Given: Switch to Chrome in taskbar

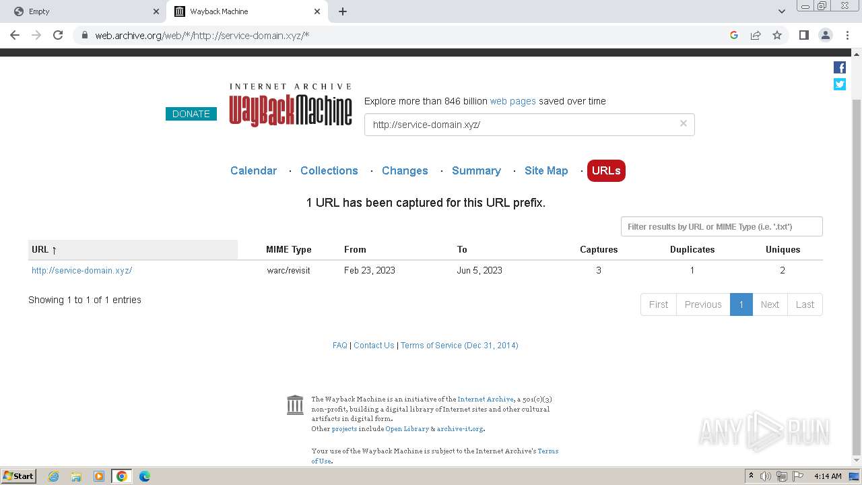Looking at the screenshot, I should click(121, 476).
